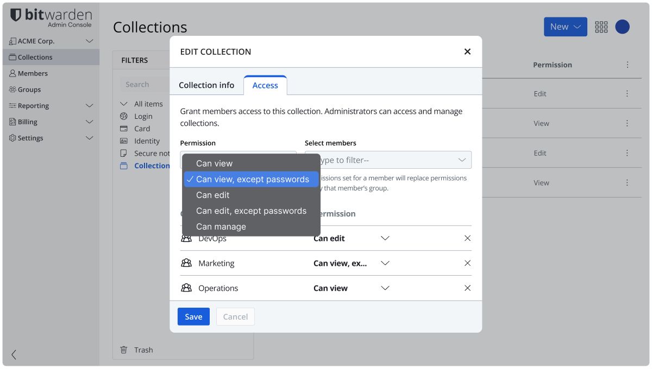Choose "Can edit, except passwords" option
Screen dimensions: 652x369
point(251,211)
